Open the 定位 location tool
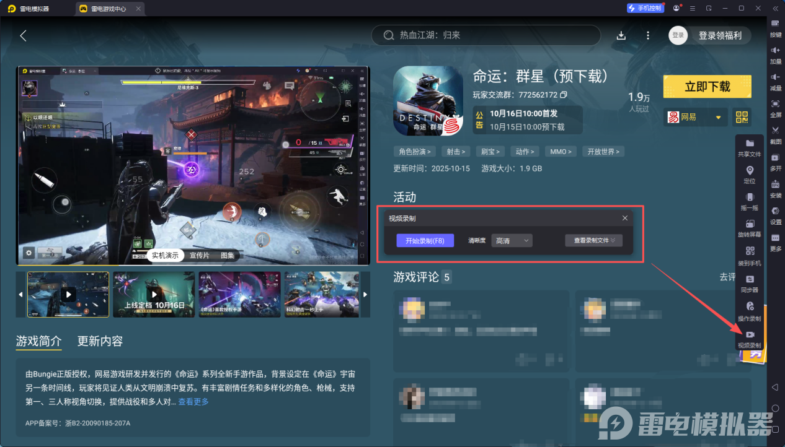Image resolution: width=785 pixels, height=447 pixels. (750, 175)
